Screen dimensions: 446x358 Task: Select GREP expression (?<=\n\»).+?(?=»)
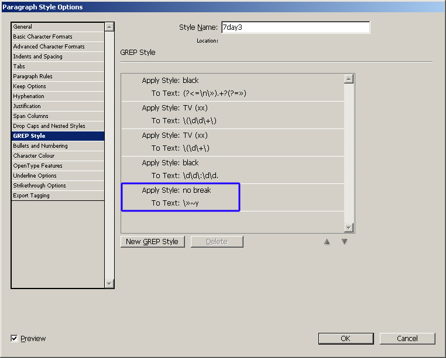pos(215,93)
